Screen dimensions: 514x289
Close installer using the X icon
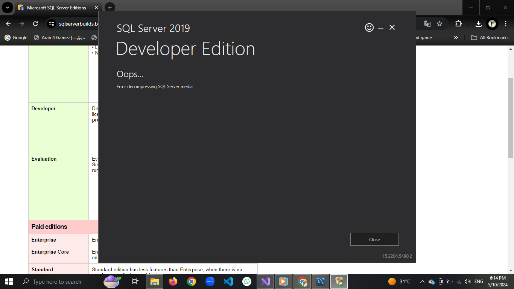tap(392, 27)
